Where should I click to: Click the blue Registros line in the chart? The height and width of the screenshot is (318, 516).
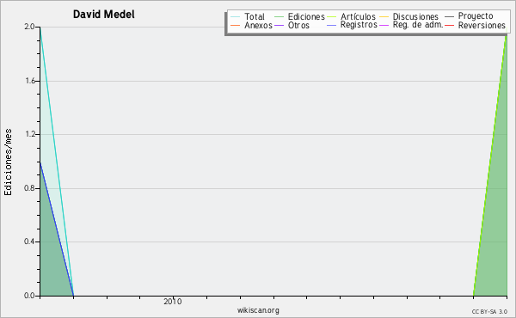(57, 229)
